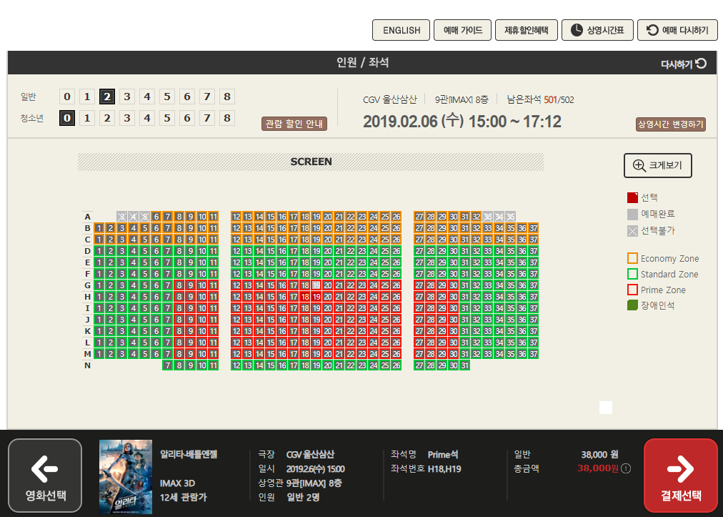
Task: Open 제휴할인혜택 partner discount benefits
Action: pyautogui.click(x=526, y=30)
